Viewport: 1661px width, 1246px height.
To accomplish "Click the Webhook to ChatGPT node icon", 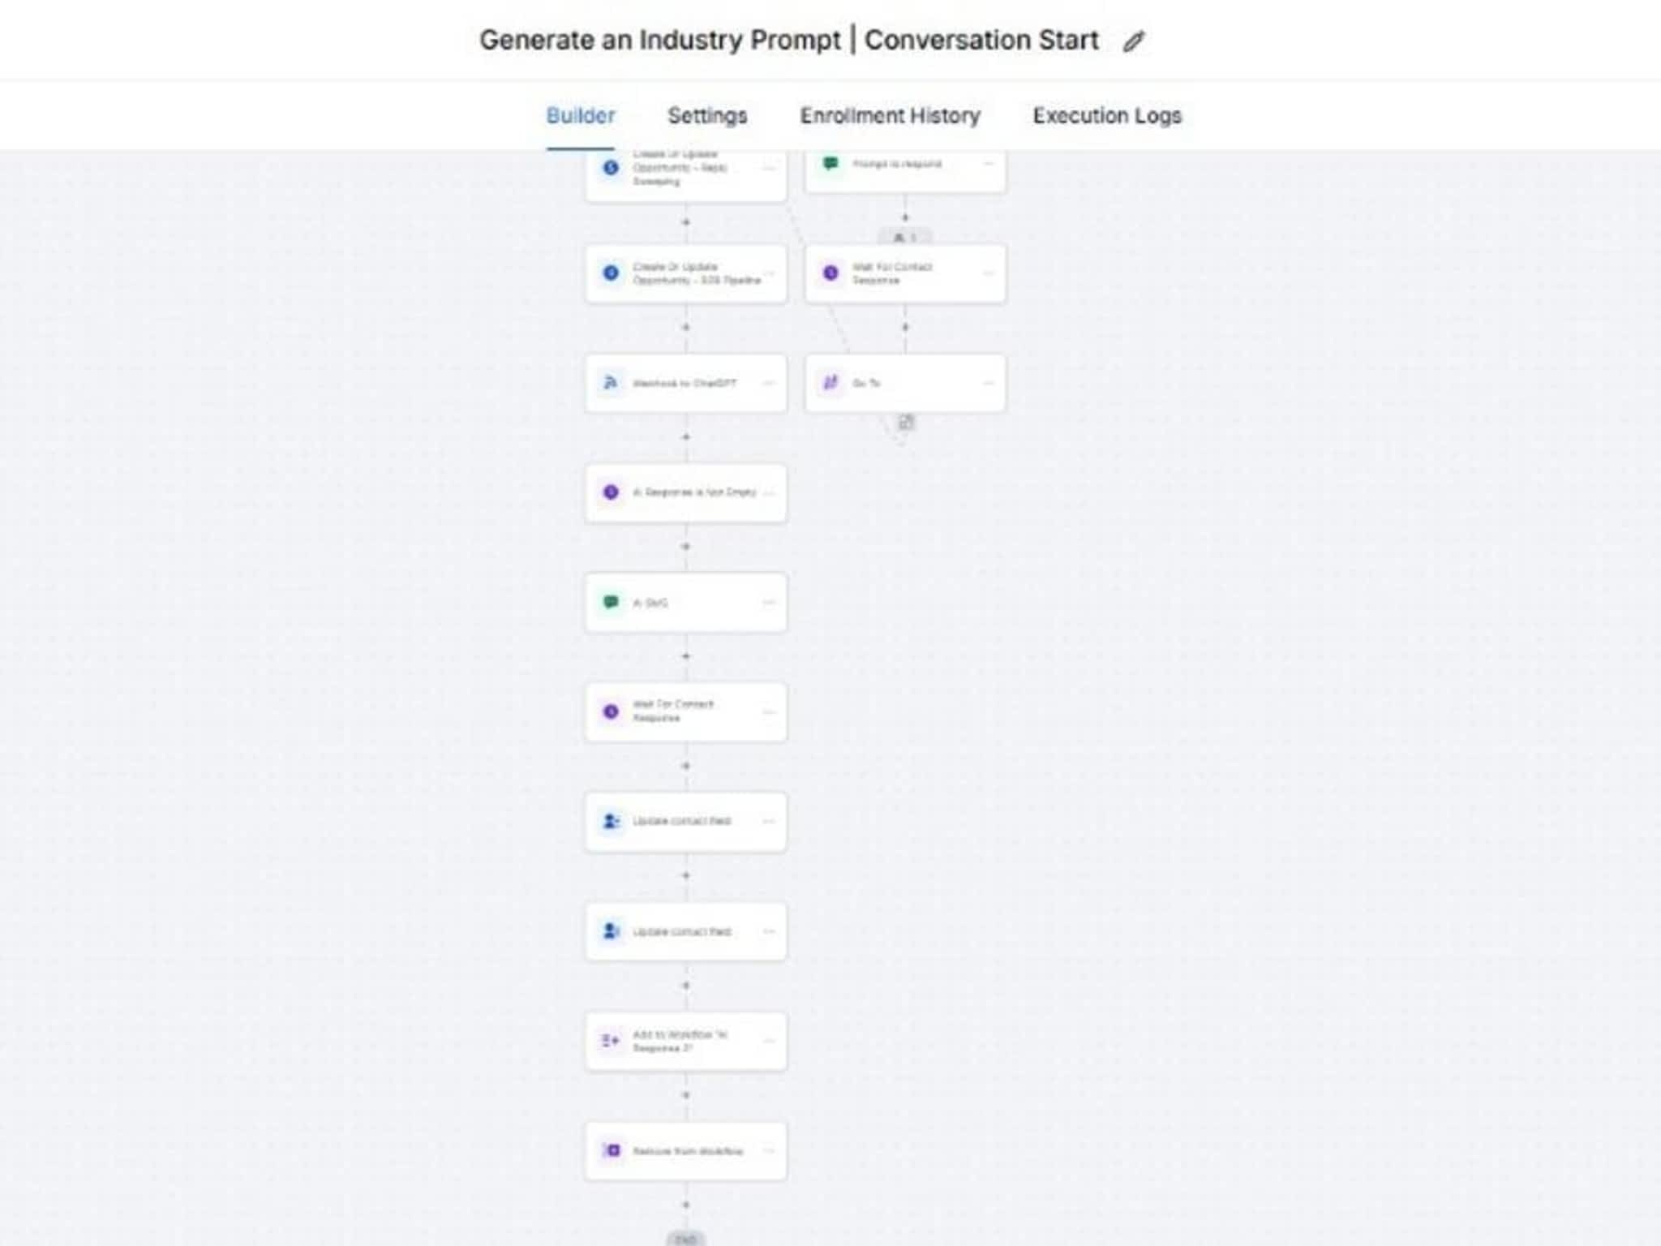I will pyautogui.click(x=611, y=383).
